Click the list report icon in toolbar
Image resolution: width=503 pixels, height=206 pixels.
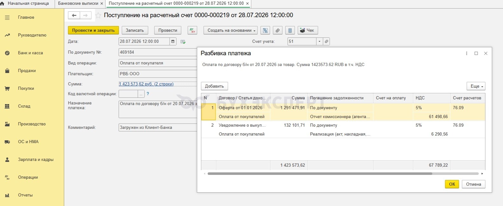[290, 30]
